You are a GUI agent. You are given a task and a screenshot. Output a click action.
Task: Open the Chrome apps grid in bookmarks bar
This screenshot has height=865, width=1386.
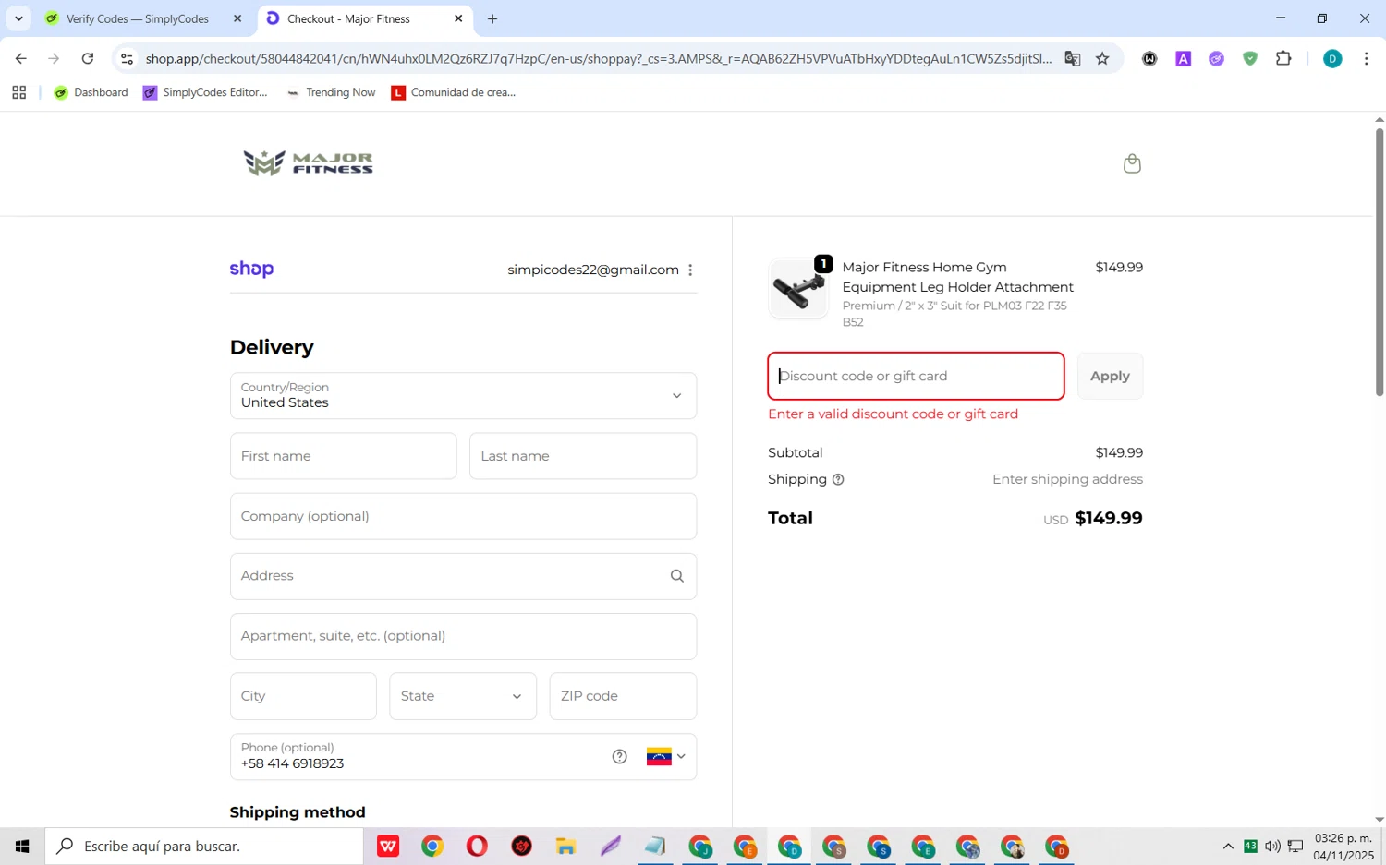point(18,92)
